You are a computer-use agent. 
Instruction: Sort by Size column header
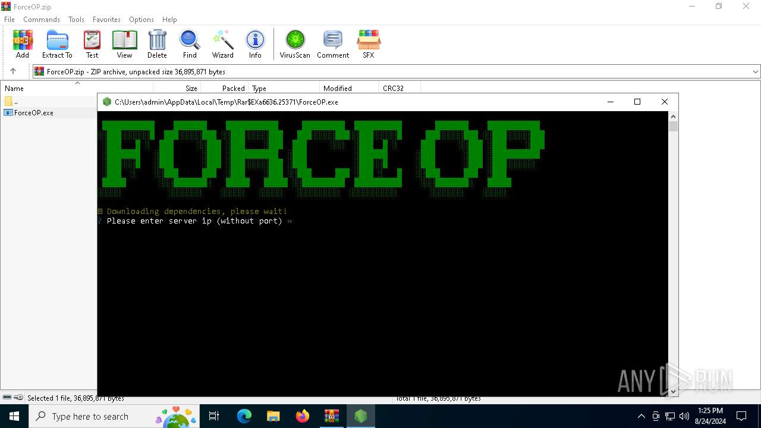177,88
